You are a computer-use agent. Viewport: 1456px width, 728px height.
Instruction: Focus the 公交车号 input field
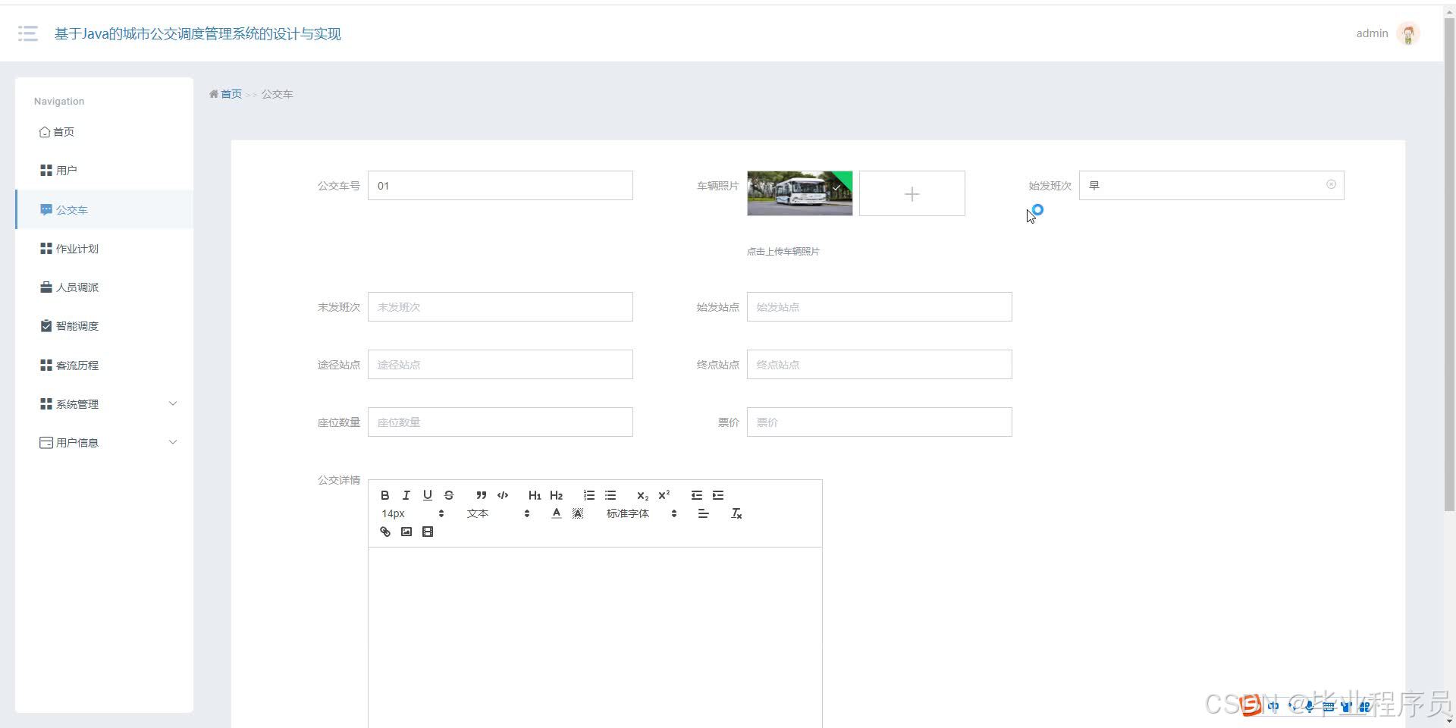point(500,186)
